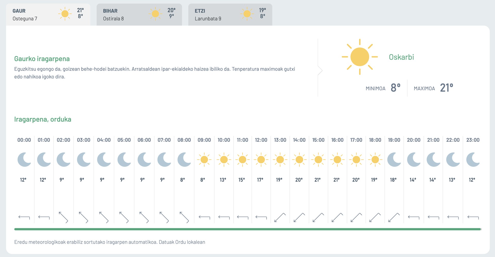The height and width of the screenshot is (257, 495).
Task: Click the 16:00 hour label
Action: (x=337, y=140)
